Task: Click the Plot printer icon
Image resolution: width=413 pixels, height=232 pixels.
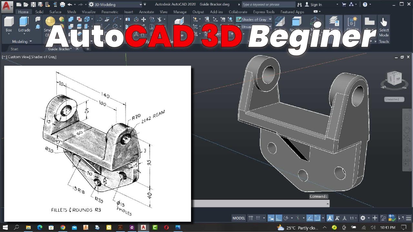Action: click(62, 5)
